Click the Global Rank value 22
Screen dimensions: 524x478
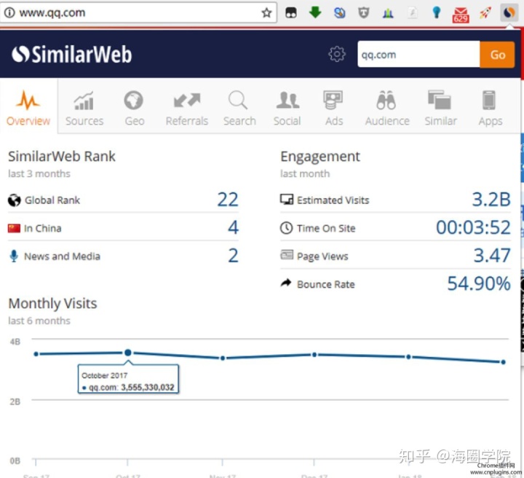tap(228, 200)
